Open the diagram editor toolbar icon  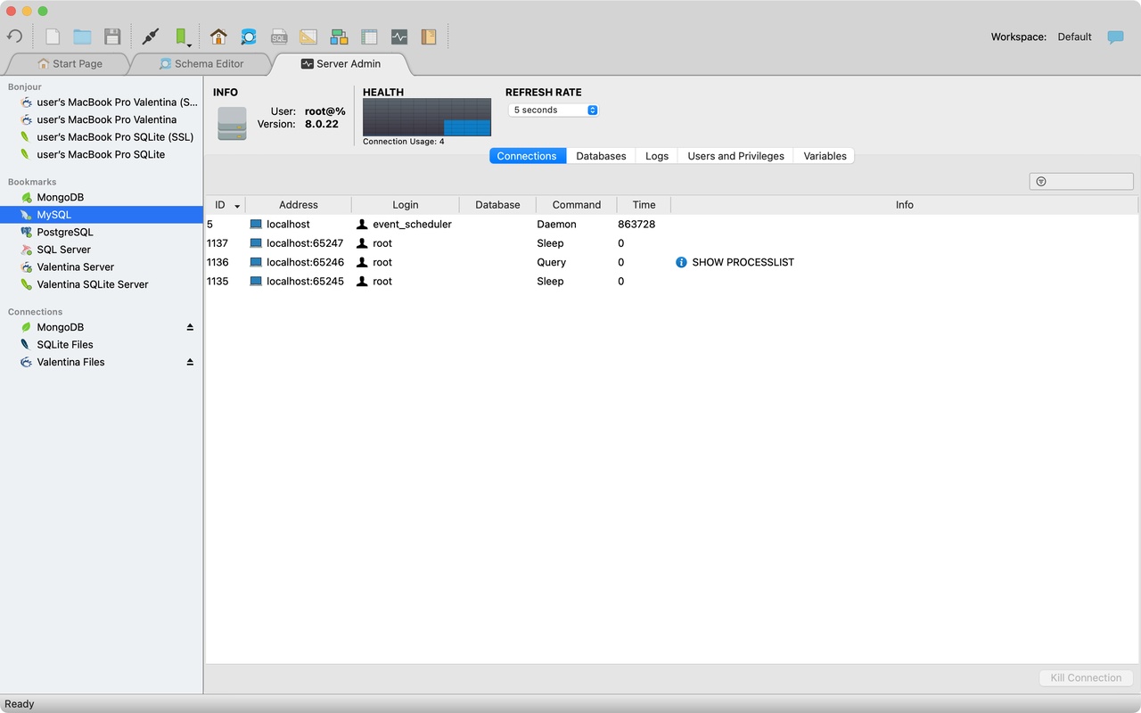click(x=339, y=37)
